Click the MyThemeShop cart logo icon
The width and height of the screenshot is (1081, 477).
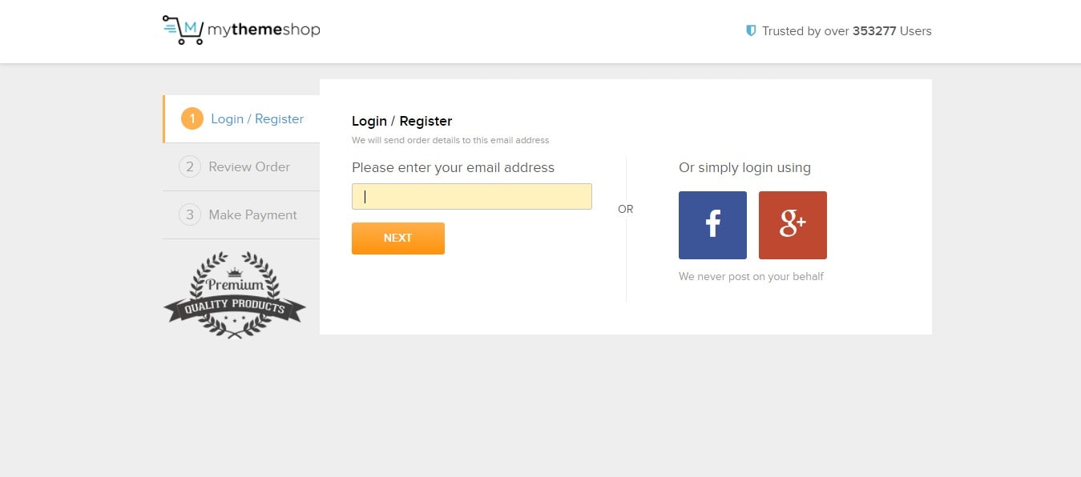pyautogui.click(x=183, y=30)
